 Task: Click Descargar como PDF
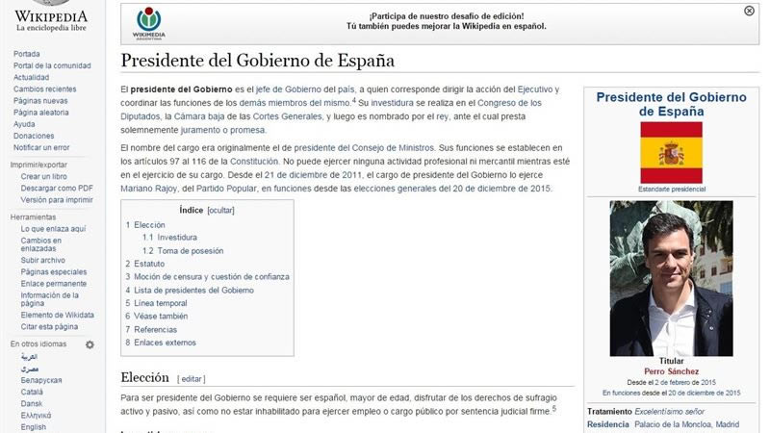point(57,189)
